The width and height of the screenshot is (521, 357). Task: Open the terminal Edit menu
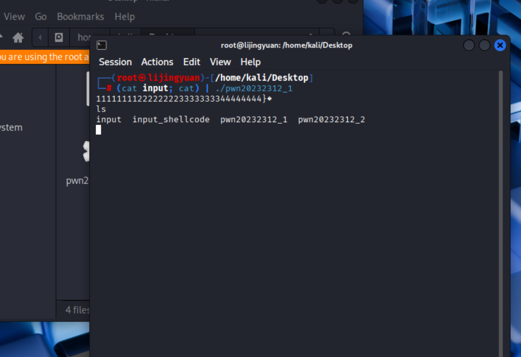coord(192,62)
